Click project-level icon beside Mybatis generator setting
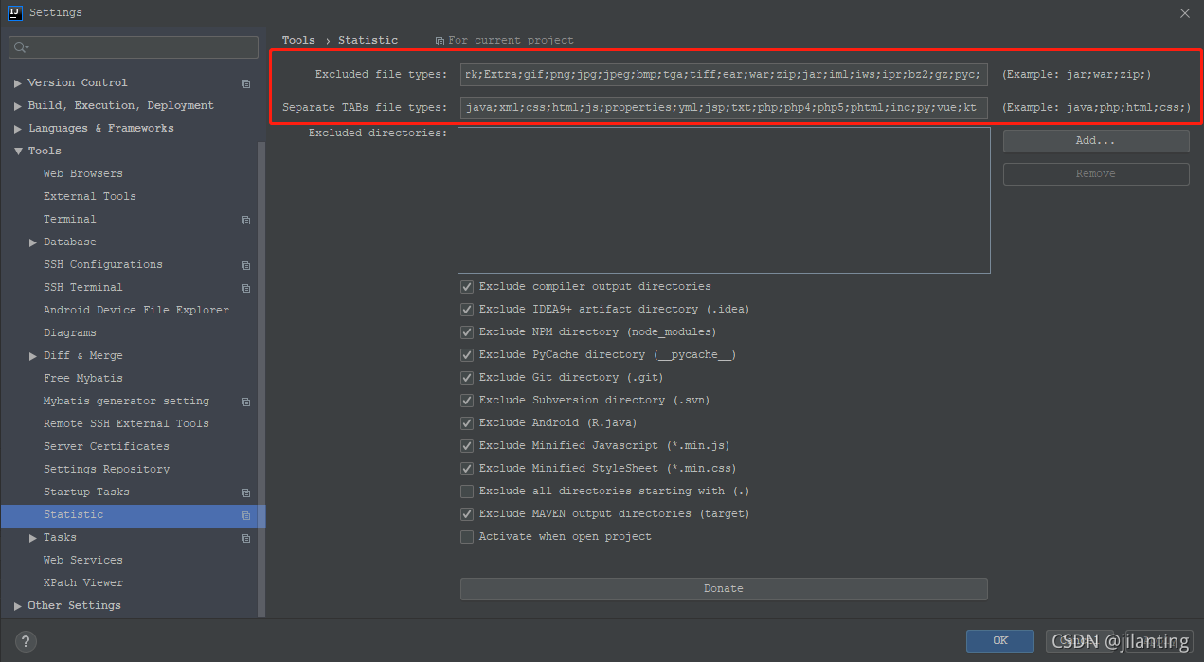Screen dimensions: 1204x662 point(245,402)
